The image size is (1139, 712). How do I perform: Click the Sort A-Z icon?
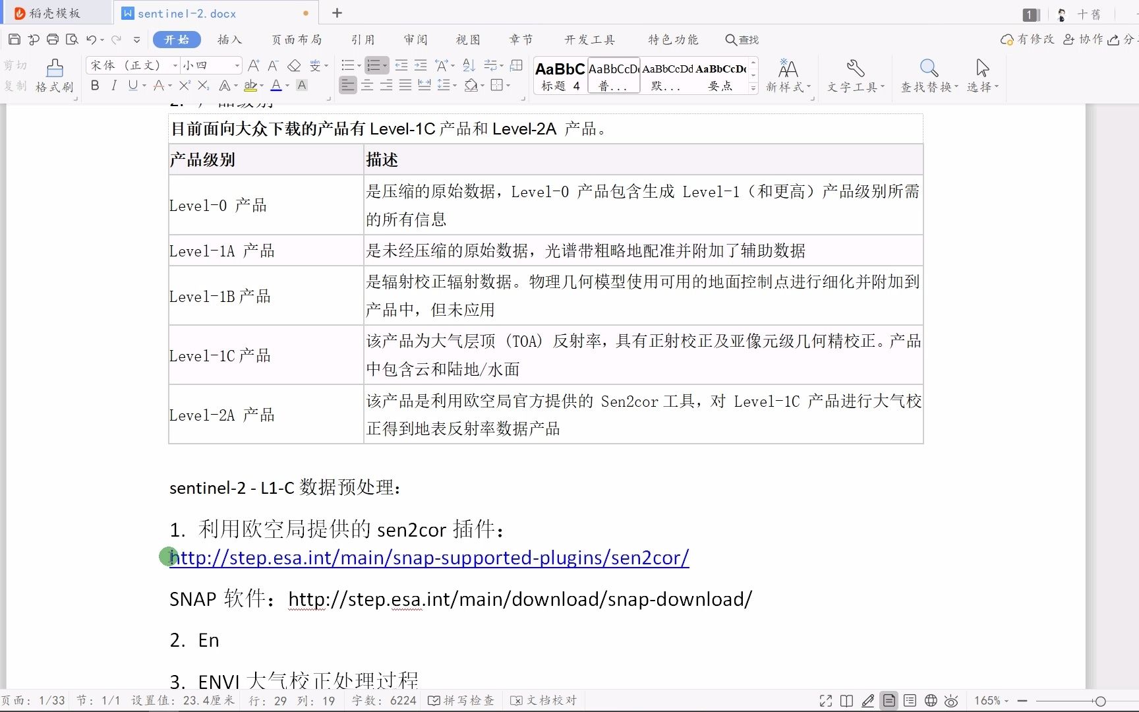(469, 65)
